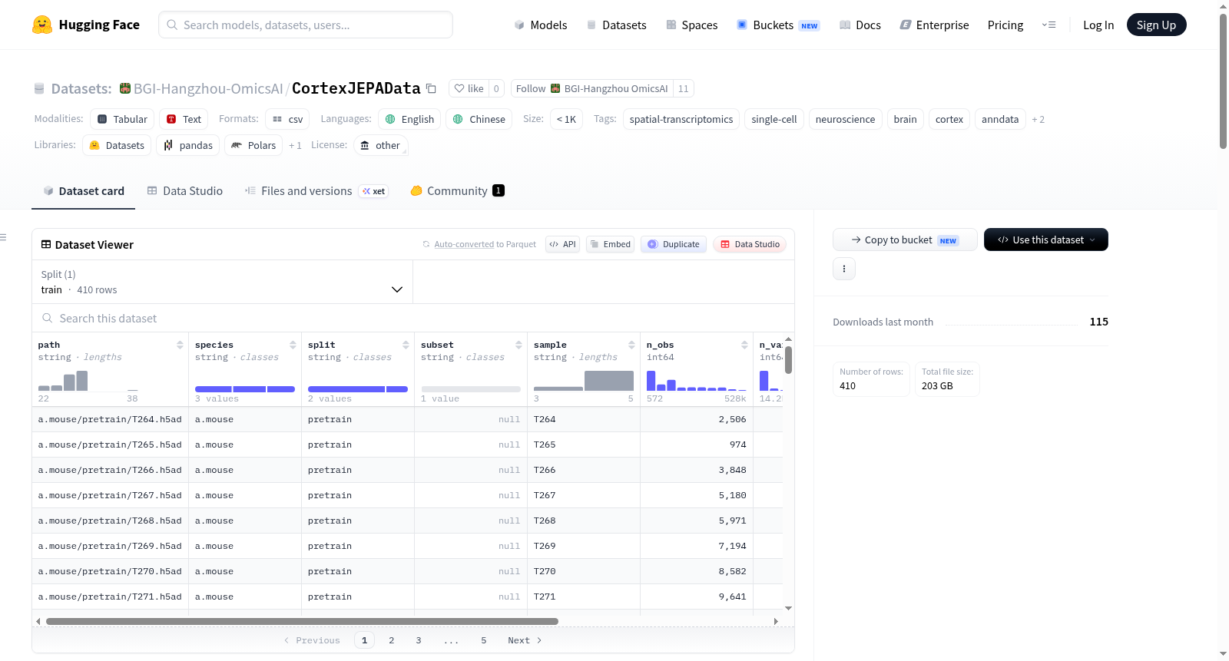The width and height of the screenshot is (1229, 661).
Task: Click the BGI-Hangzhou-OmicsAI organization avatar
Action: [x=125, y=88]
